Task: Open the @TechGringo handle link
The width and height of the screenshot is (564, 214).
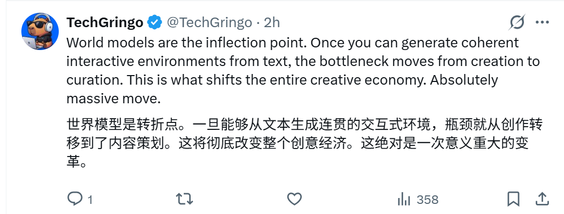Action: (209, 22)
